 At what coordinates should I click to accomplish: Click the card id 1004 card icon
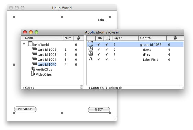click(35, 59)
